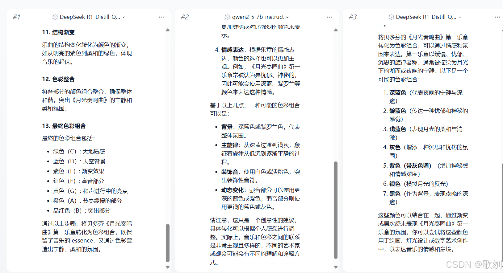The image size is (503, 273).
Task: Click the list item '橙色 (A)：节奏缓慢的部分'
Action: (x=88, y=201)
